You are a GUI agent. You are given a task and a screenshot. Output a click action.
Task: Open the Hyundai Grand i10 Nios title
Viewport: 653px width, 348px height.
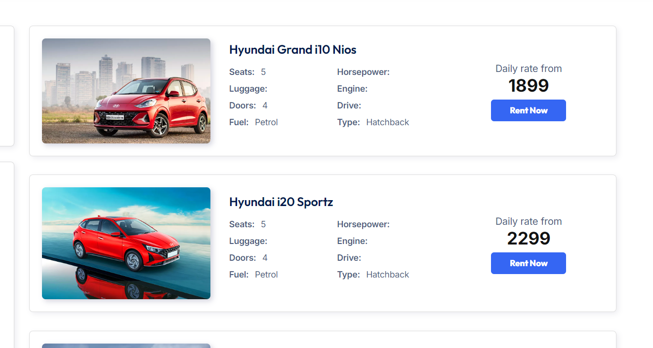point(292,50)
